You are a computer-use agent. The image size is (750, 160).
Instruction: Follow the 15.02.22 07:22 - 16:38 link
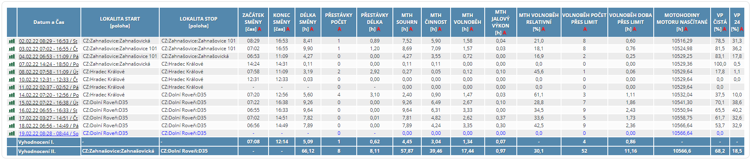coord(49,102)
